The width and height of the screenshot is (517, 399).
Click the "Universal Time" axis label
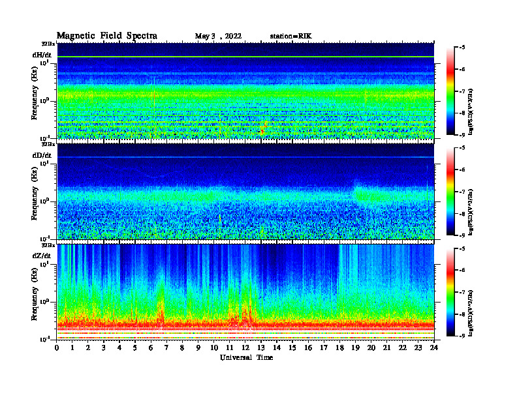click(x=246, y=357)
